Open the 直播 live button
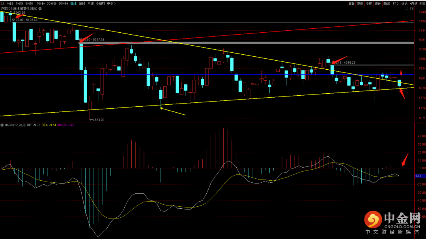The height and width of the screenshot is (239, 426). point(351,4)
